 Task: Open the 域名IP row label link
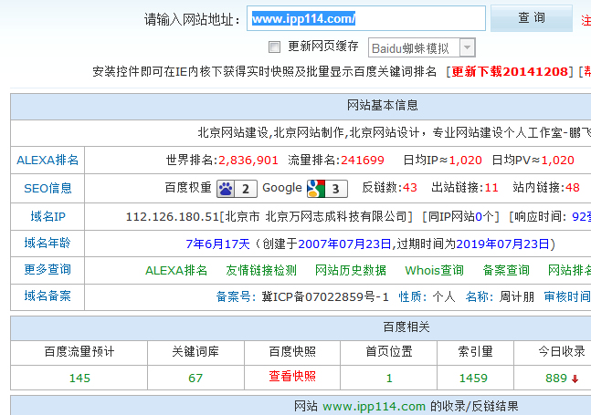(47, 216)
